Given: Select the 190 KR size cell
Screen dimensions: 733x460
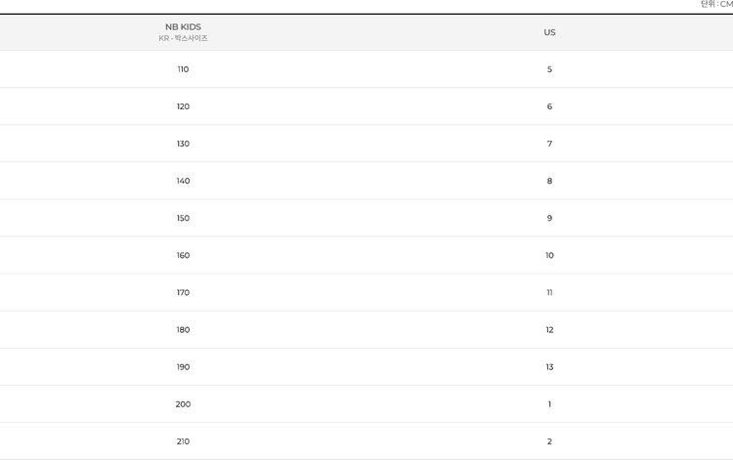Looking at the screenshot, I should (x=184, y=367).
